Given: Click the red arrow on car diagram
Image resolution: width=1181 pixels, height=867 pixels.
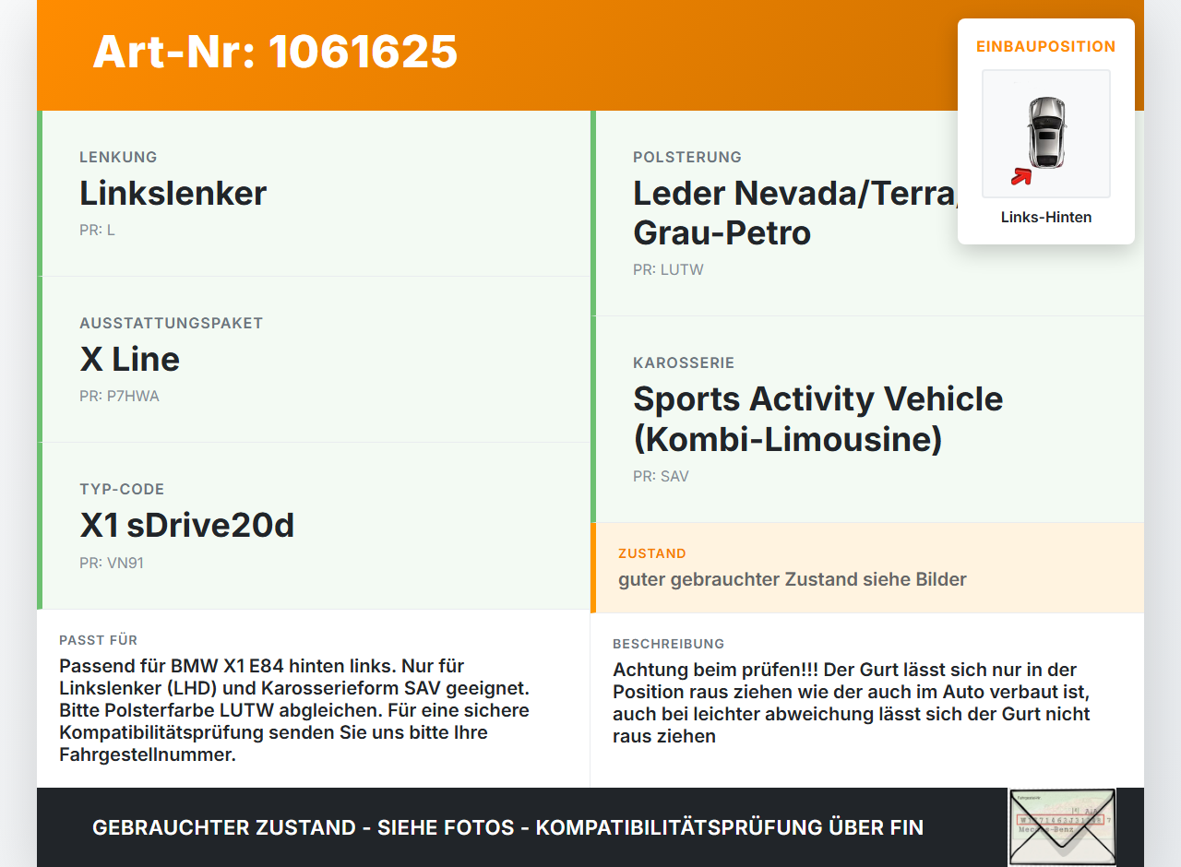Looking at the screenshot, I should tap(1021, 176).
